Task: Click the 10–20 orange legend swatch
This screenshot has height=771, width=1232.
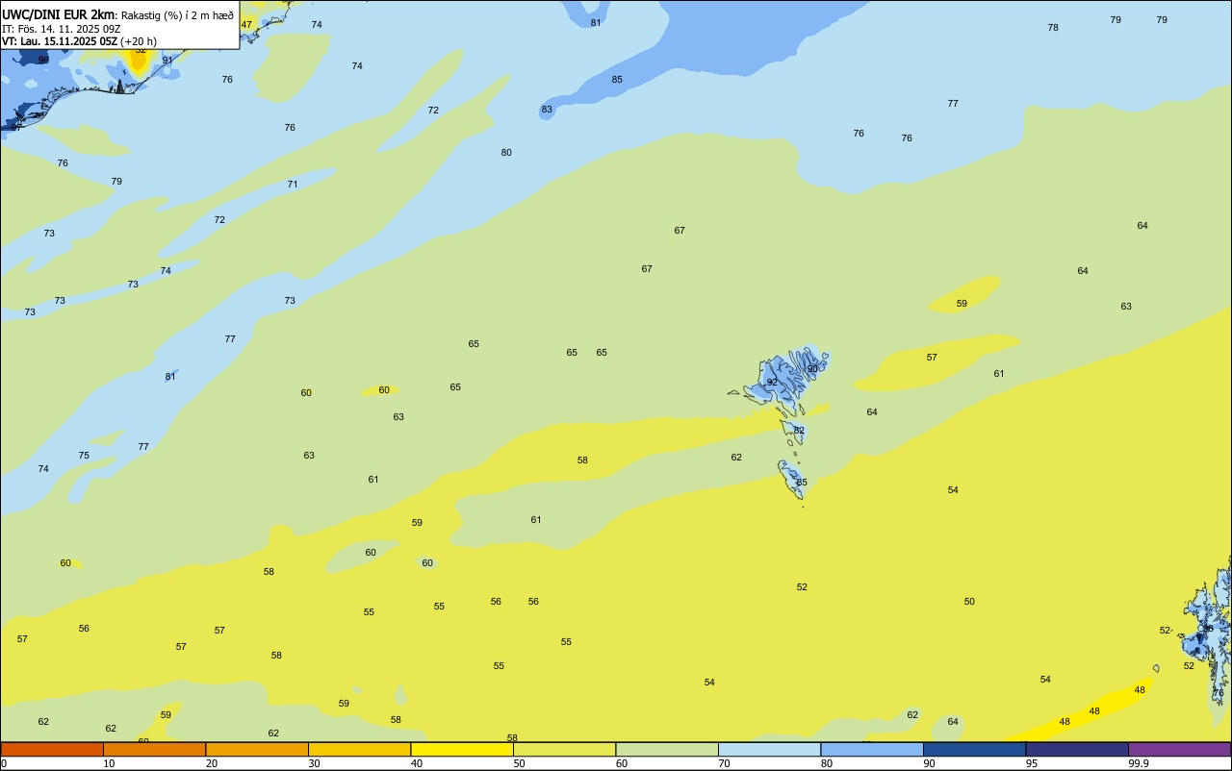Action: [x=154, y=749]
